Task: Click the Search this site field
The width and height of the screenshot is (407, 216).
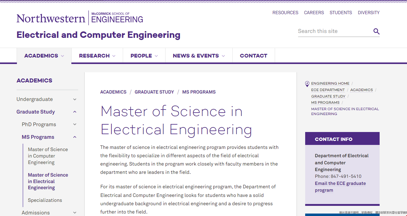Action: click(x=334, y=31)
